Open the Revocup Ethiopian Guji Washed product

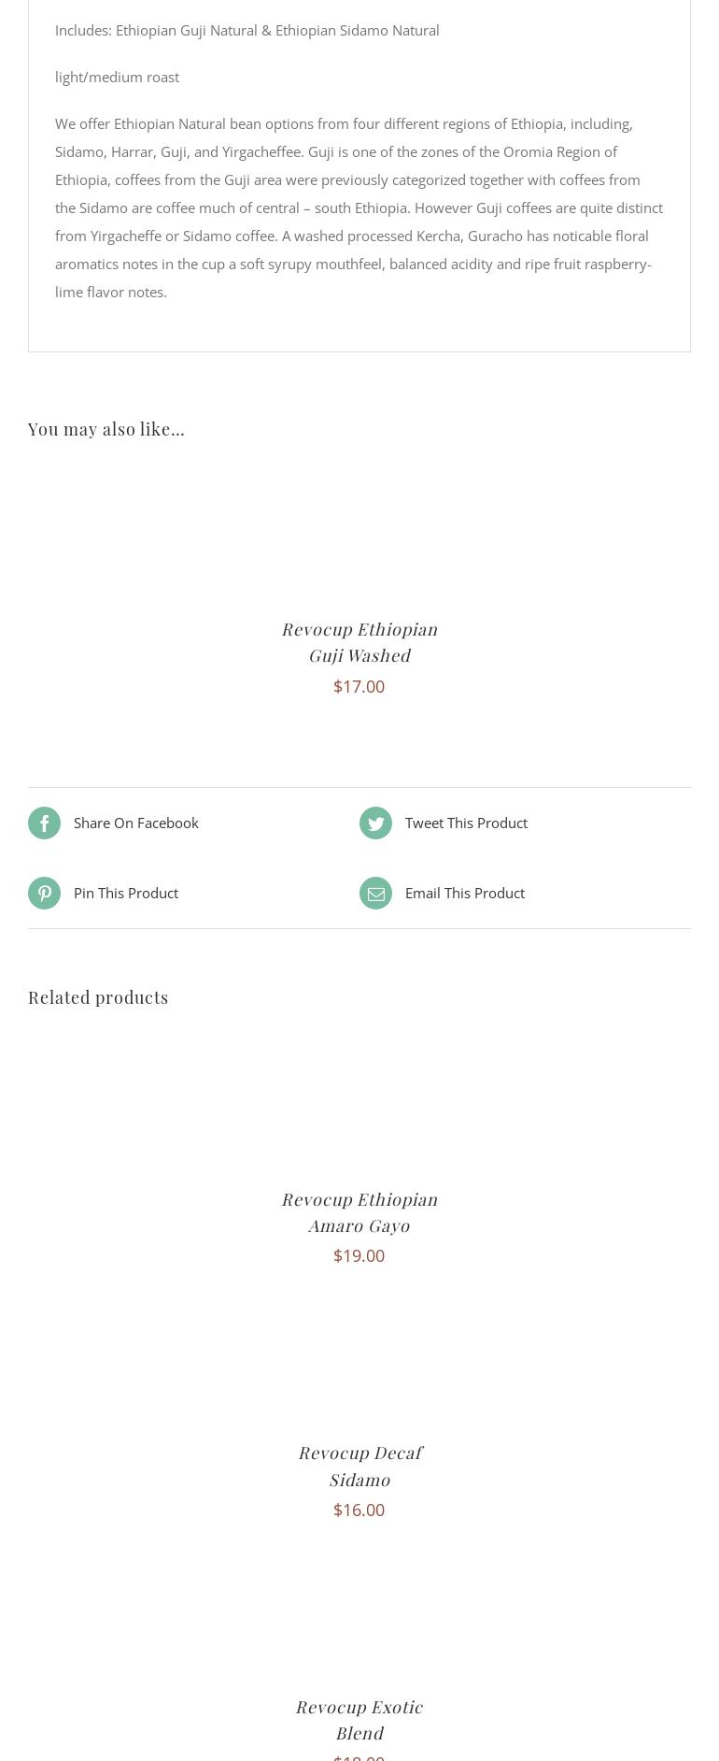(359, 642)
